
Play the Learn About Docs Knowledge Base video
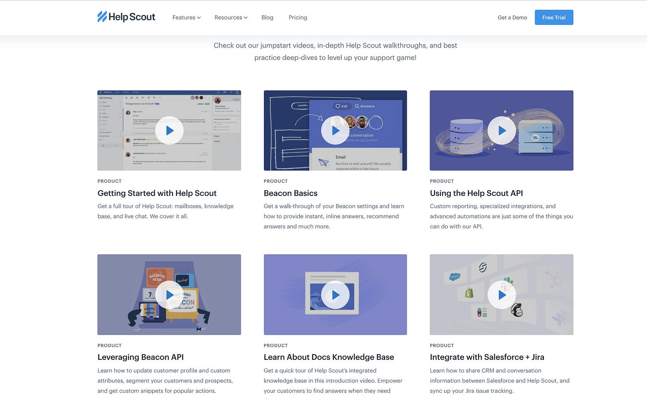(335, 295)
